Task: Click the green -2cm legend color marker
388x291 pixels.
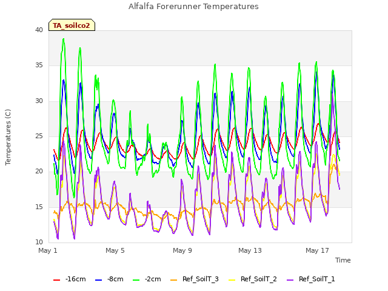Action: (x=136, y=280)
